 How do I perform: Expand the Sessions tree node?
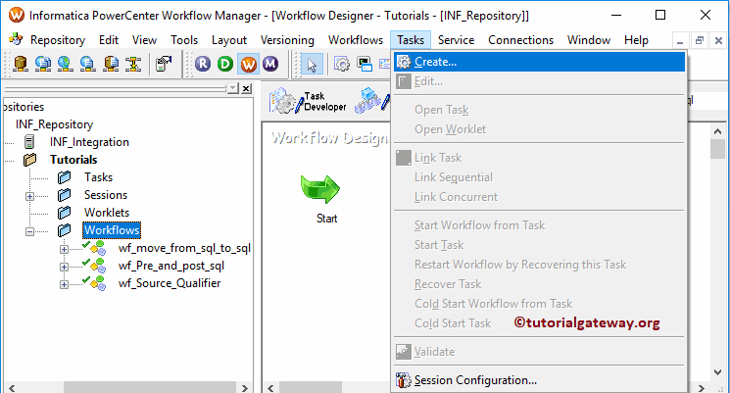point(29,196)
